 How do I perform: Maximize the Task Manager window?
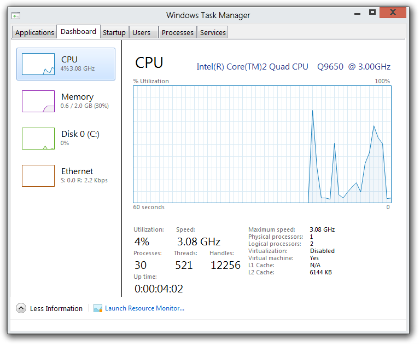(372, 12)
